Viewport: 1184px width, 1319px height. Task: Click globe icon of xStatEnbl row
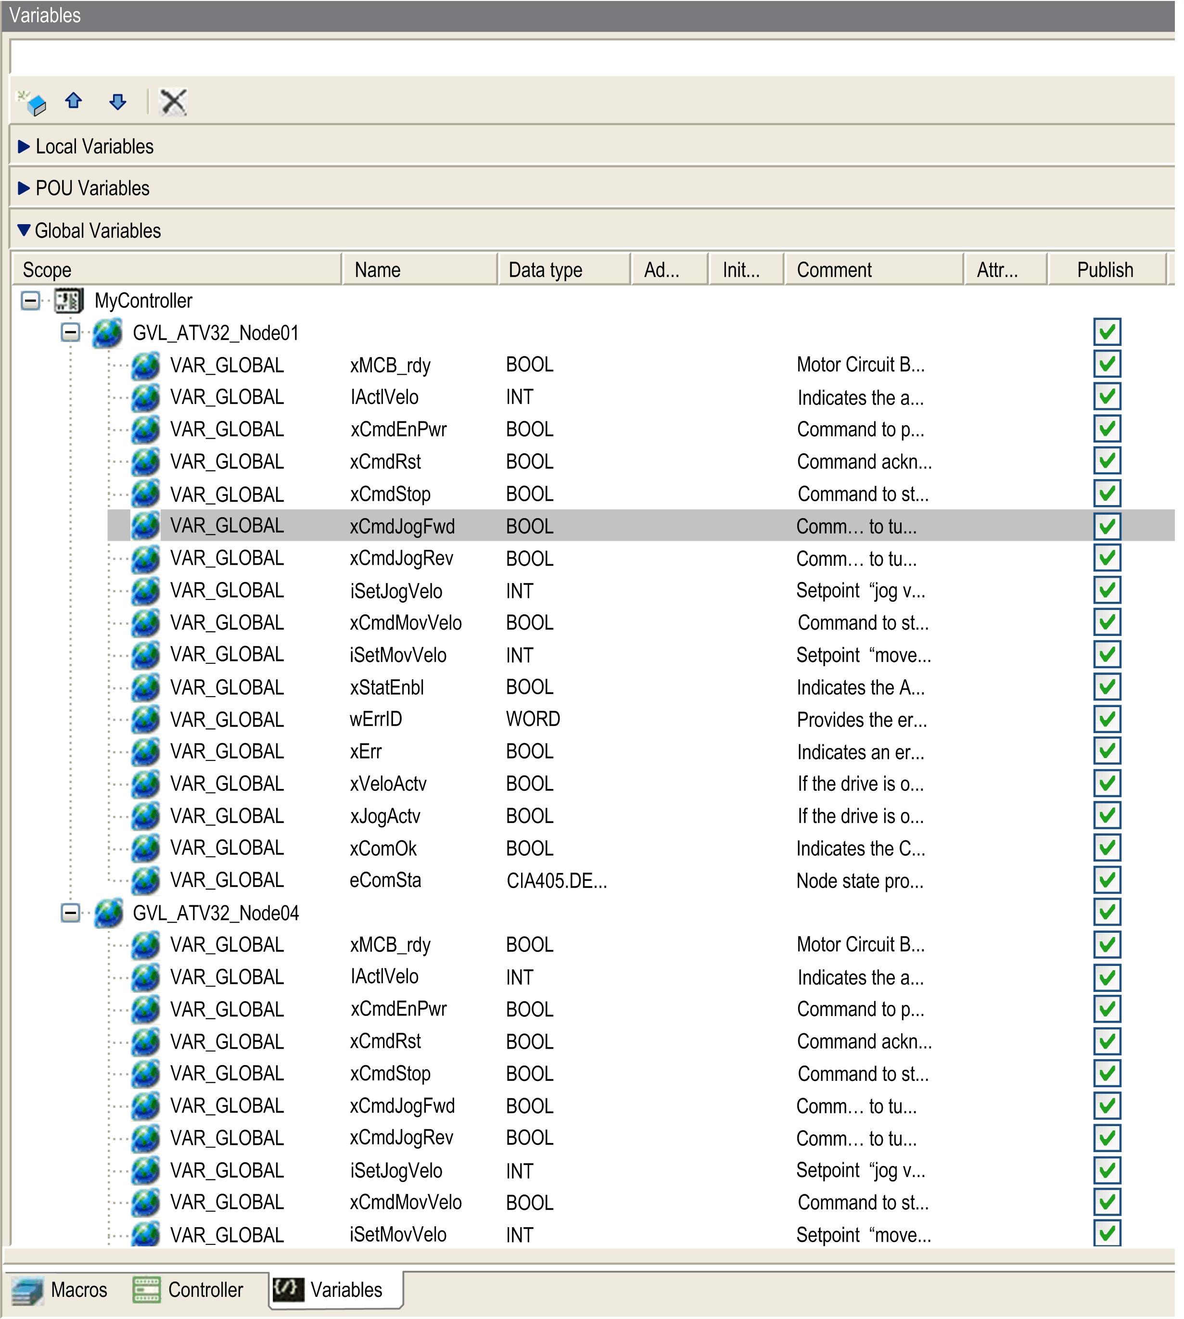(x=146, y=687)
